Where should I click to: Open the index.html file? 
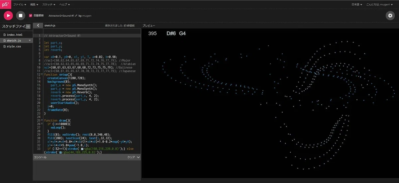pyautogui.click(x=15, y=35)
